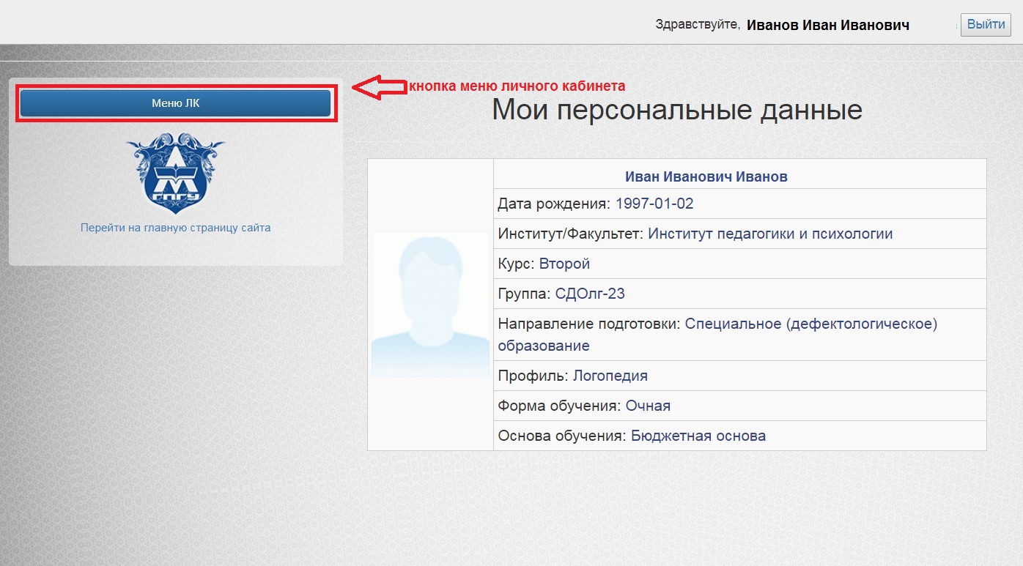Click the profile value Логопедия

click(x=610, y=376)
